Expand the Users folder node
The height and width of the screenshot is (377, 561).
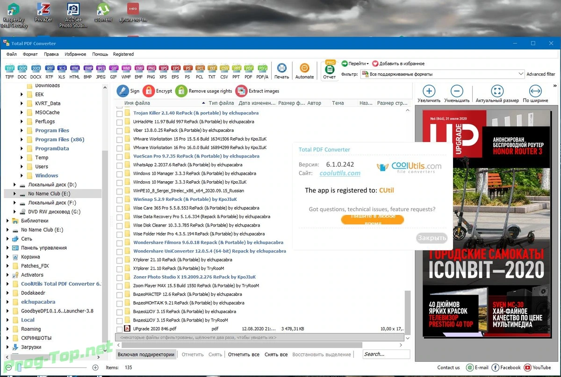coord(22,167)
